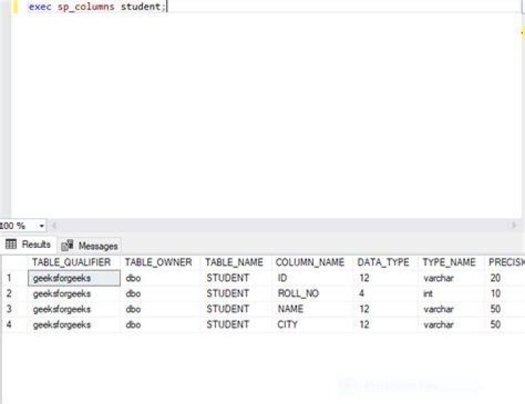The width and height of the screenshot is (525, 404).
Task: Select the varchar cell in NAME row
Action: pos(451,309)
